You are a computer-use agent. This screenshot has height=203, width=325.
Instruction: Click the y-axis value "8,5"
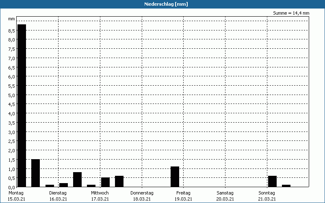coord(12,31)
